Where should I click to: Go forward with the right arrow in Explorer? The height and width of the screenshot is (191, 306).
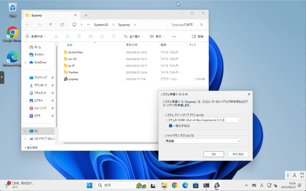pyautogui.click(x=39, y=25)
